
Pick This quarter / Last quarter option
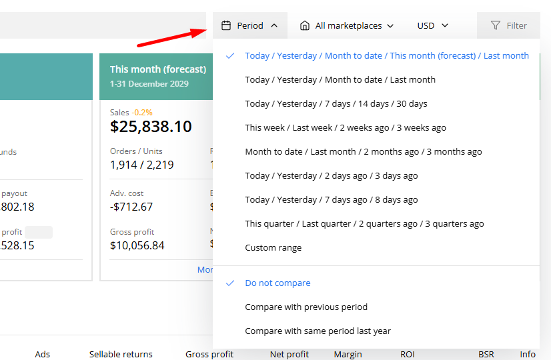364,223
